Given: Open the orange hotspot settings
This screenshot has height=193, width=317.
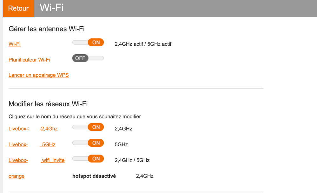Looking at the screenshot, I should tap(17, 176).
